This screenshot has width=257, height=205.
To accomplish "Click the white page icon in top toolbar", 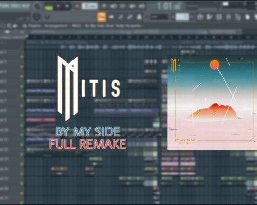I will pos(247,17).
